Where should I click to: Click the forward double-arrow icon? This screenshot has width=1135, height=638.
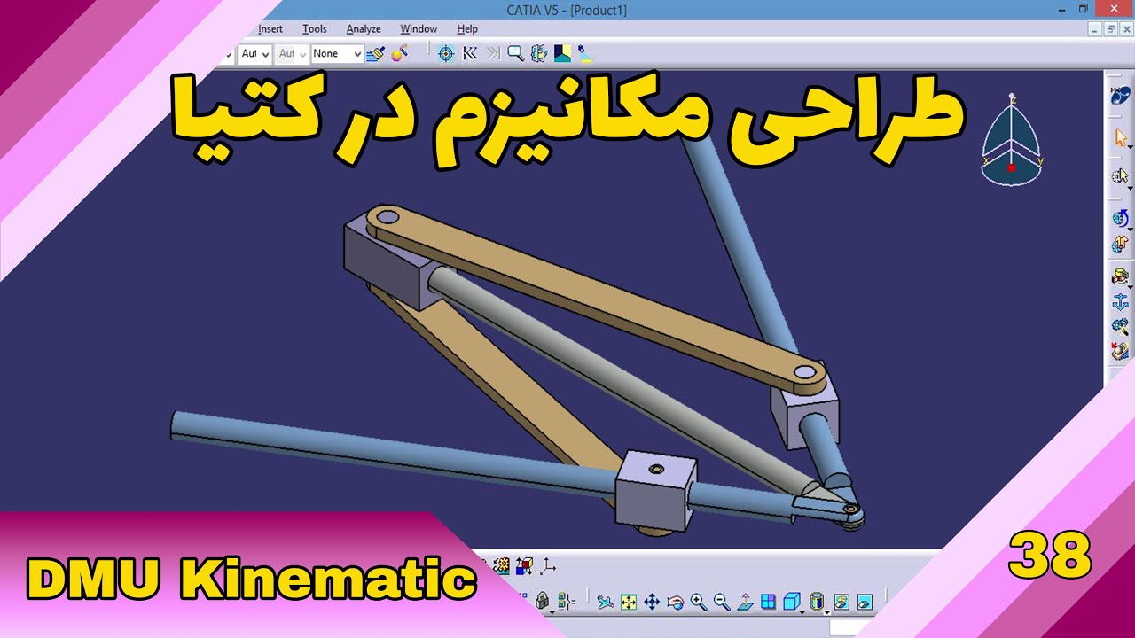(x=493, y=54)
